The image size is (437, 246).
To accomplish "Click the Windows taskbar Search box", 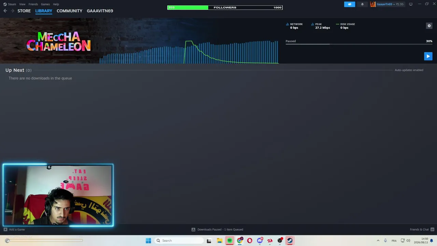I will pyautogui.click(x=179, y=241).
